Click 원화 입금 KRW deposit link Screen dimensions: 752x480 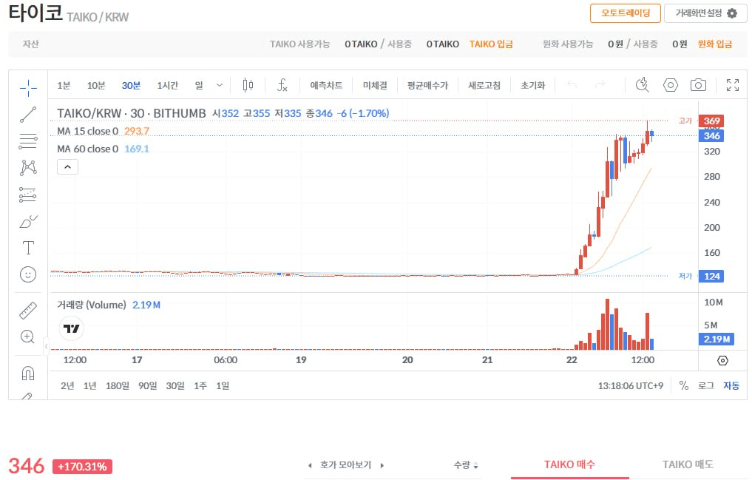714,44
